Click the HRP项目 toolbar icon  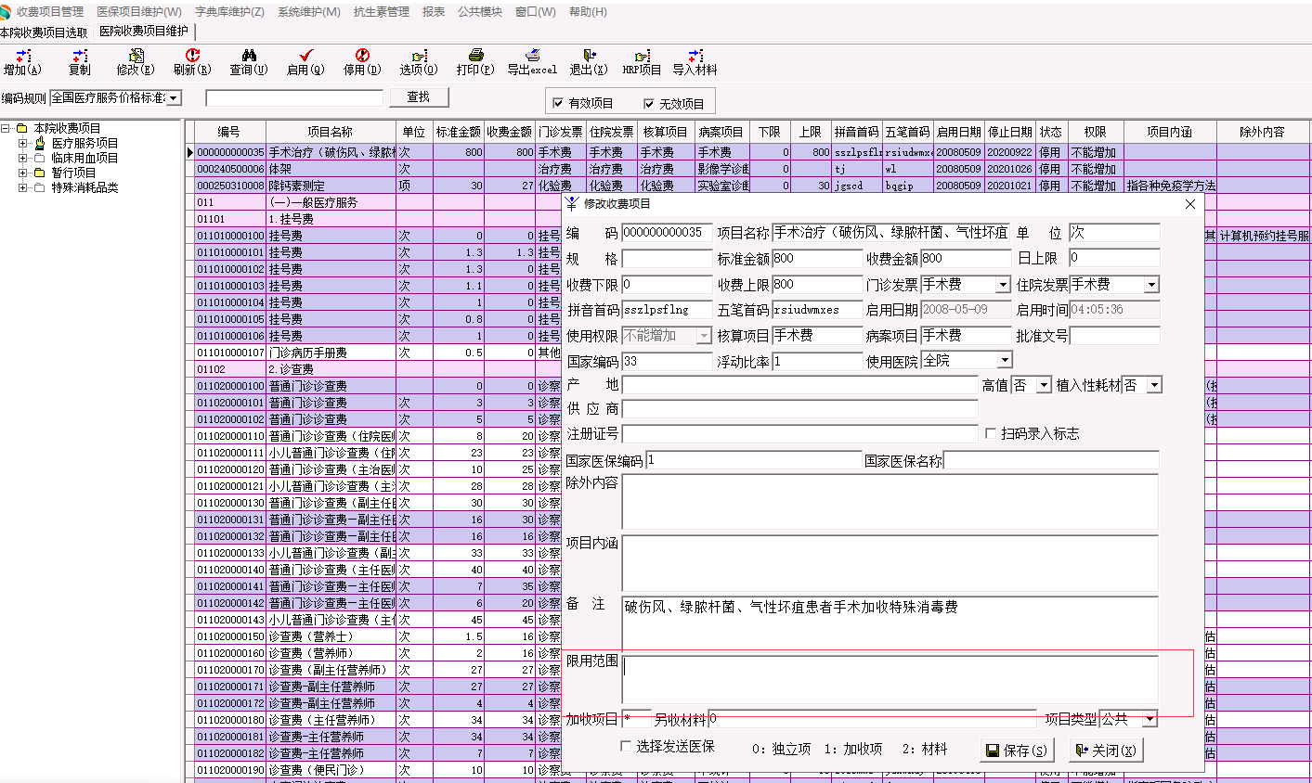(x=642, y=62)
